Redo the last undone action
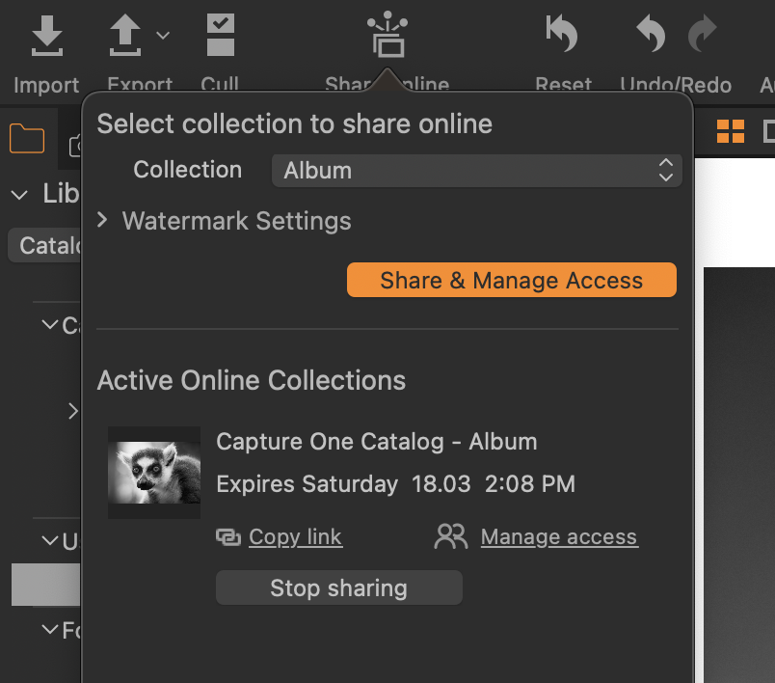The width and height of the screenshot is (775, 683). click(703, 33)
